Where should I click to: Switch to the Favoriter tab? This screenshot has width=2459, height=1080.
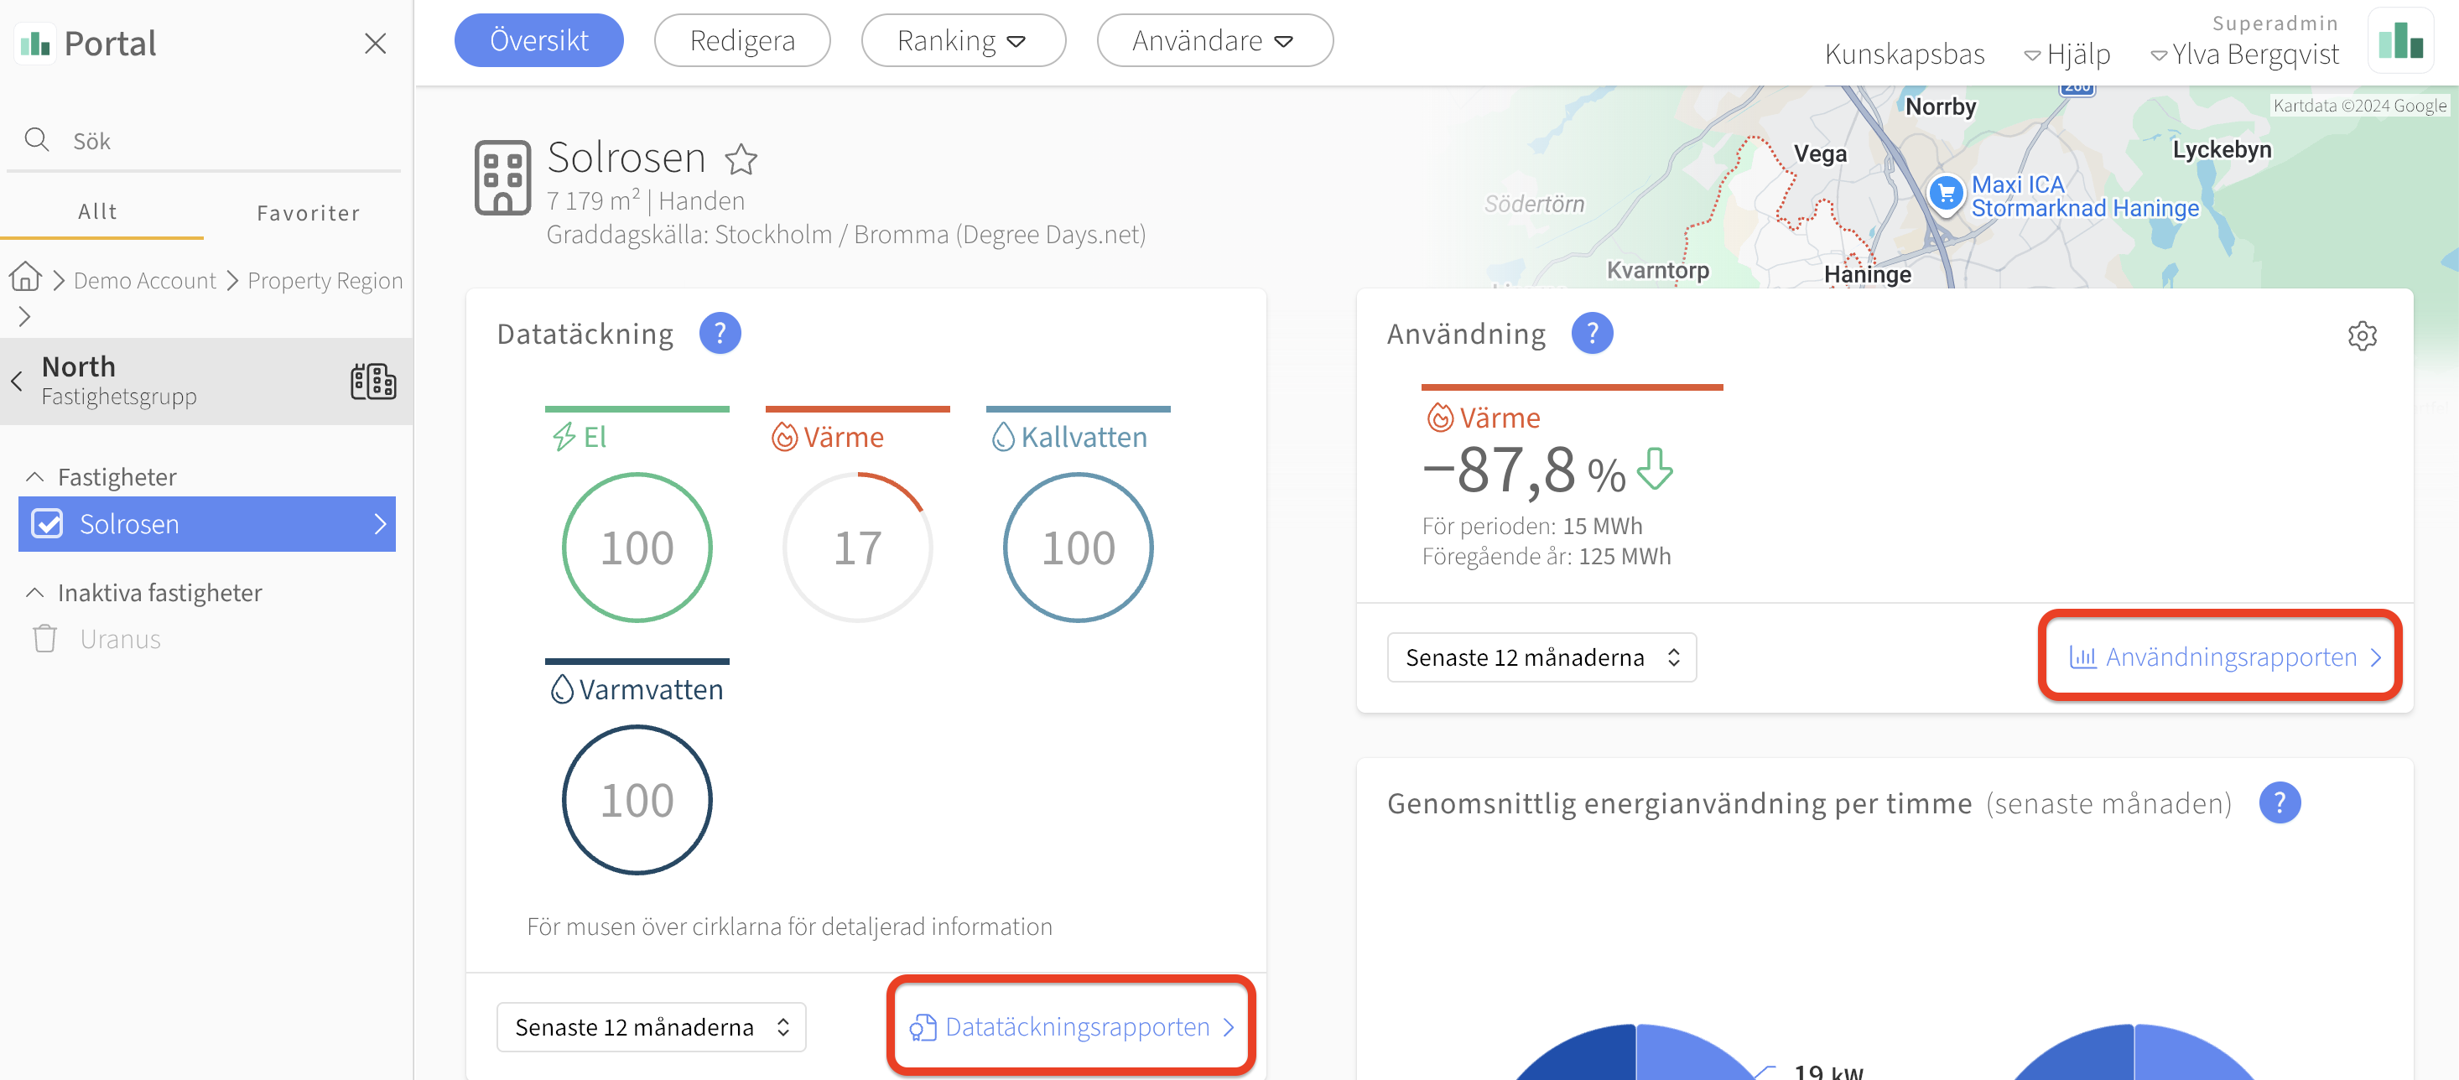tap(309, 213)
